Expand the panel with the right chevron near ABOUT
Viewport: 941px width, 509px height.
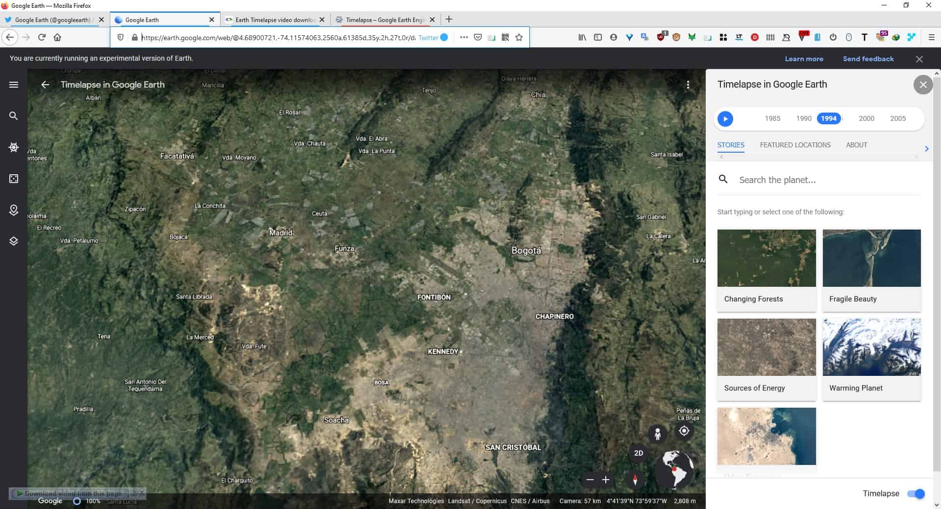coord(926,148)
